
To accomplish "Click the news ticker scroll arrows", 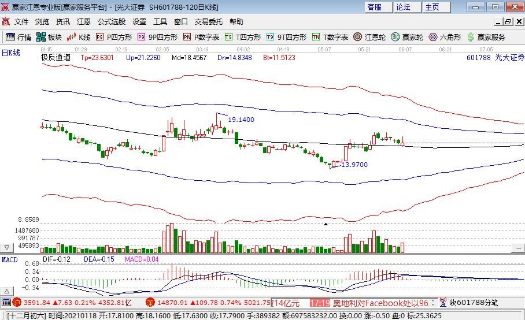I will 432,303.
